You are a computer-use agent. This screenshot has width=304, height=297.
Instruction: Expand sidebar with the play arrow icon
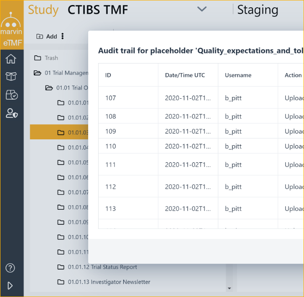pyautogui.click(x=10, y=286)
